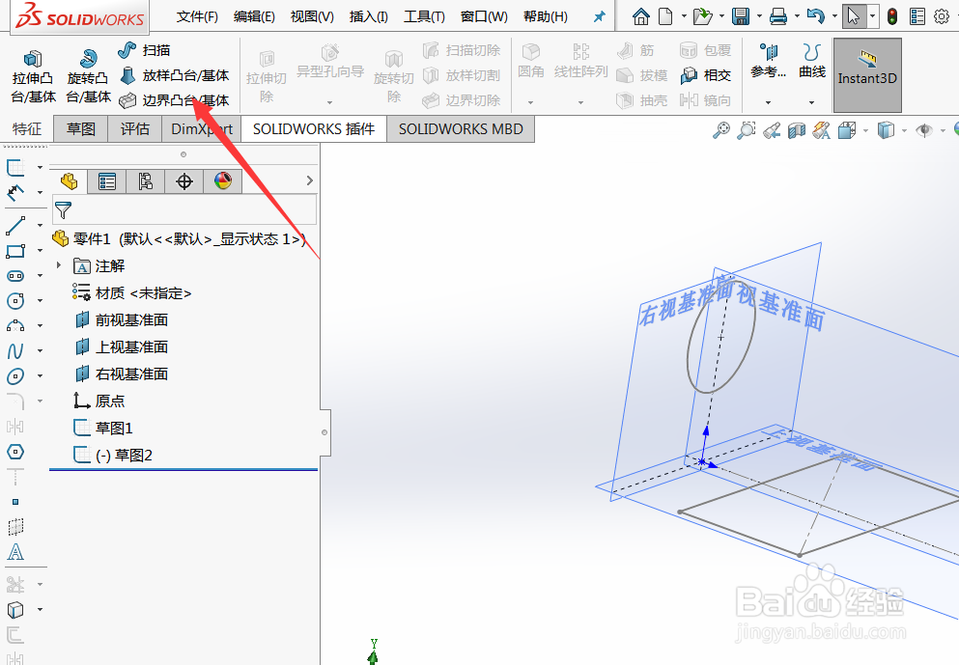This screenshot has width=959, height=665.
Task: Select the root node 零件1
Action: [180, 239]
